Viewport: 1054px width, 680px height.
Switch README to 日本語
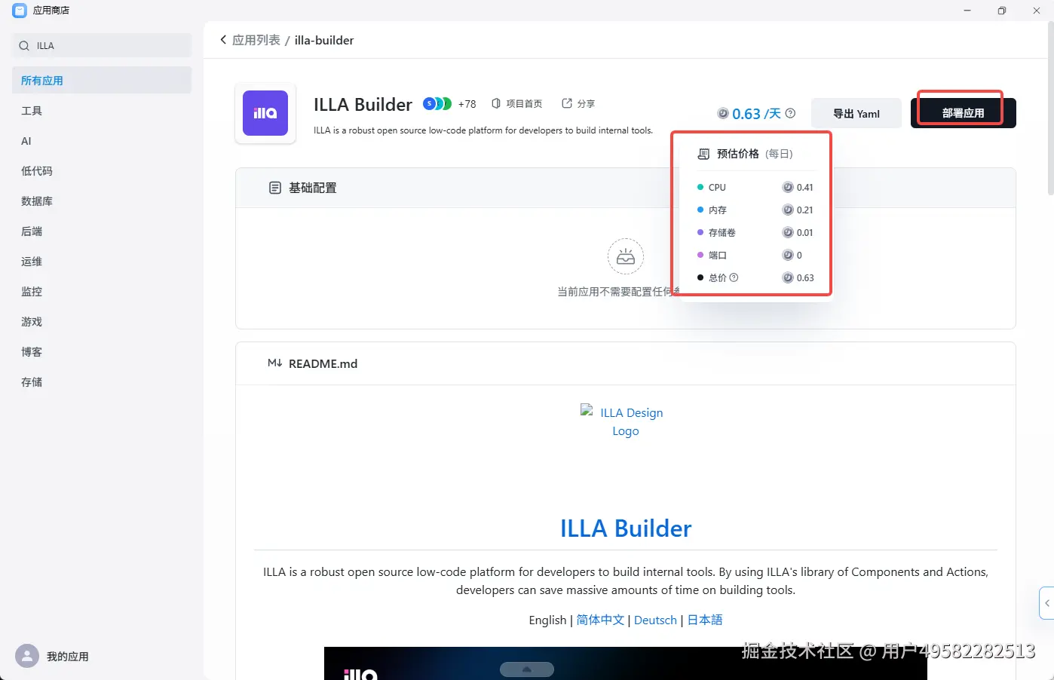point(705,620)
